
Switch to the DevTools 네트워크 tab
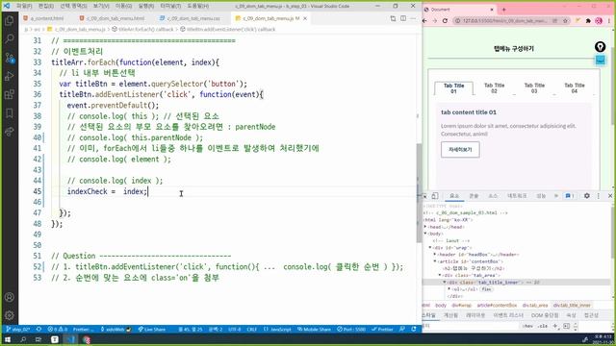click(x=517, y=195)
